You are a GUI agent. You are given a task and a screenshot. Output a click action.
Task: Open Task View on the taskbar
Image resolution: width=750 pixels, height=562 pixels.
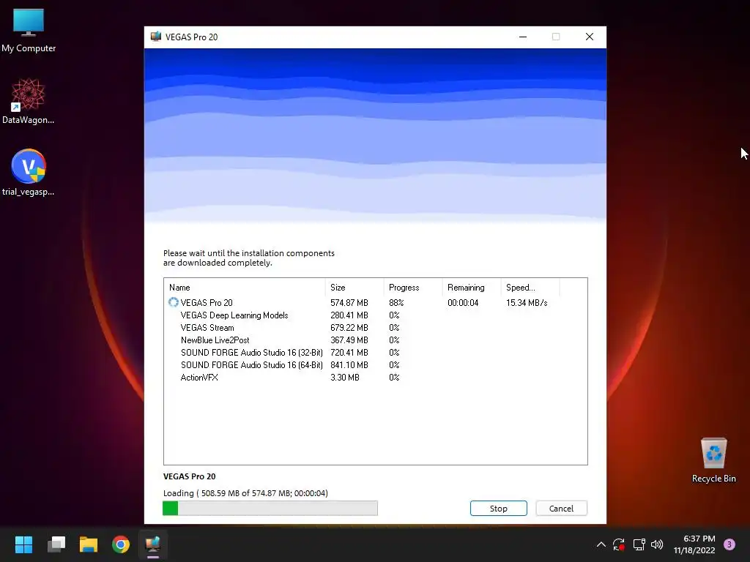(56, 544)
